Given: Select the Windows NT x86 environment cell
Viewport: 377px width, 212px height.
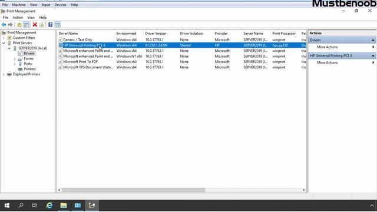Looking at the screenshot, I should click(129, 57).
